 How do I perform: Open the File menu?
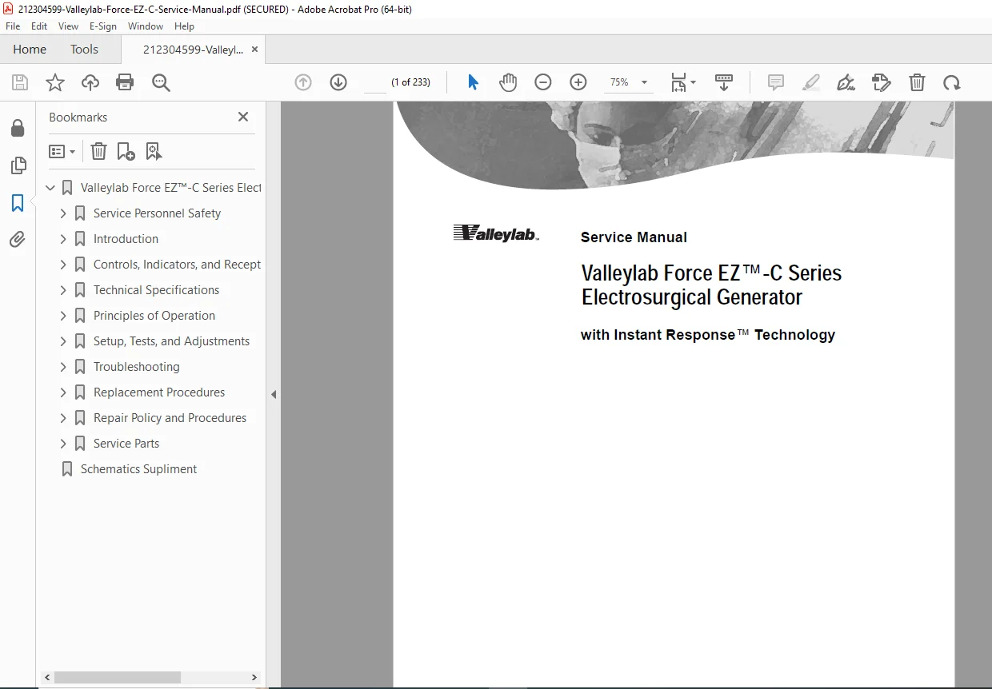tap(13, 26)
